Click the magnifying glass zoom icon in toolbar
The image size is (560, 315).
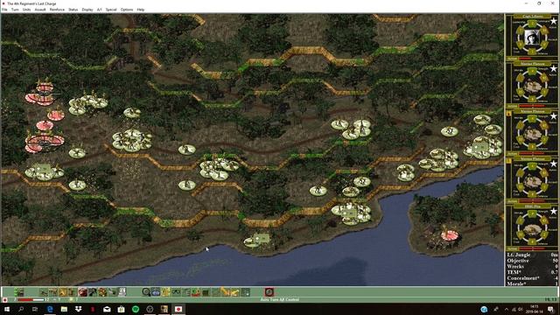coord(146,291)
